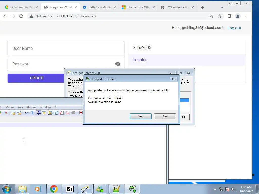The image size is (259, 194).
Task: Show hidden system tray icons
Action: [215, 189]
